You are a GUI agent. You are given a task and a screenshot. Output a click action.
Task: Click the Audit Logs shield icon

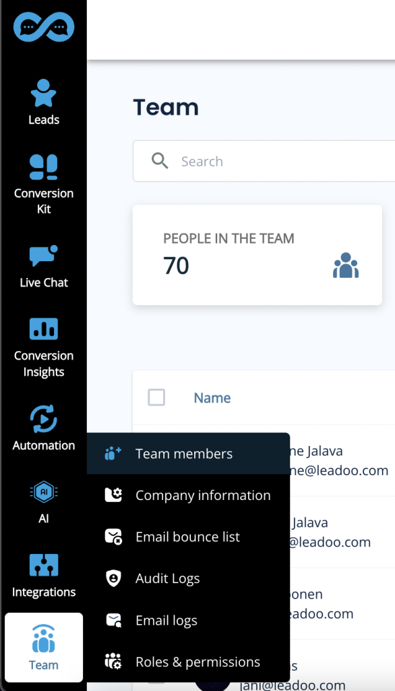tap(114, 578)
